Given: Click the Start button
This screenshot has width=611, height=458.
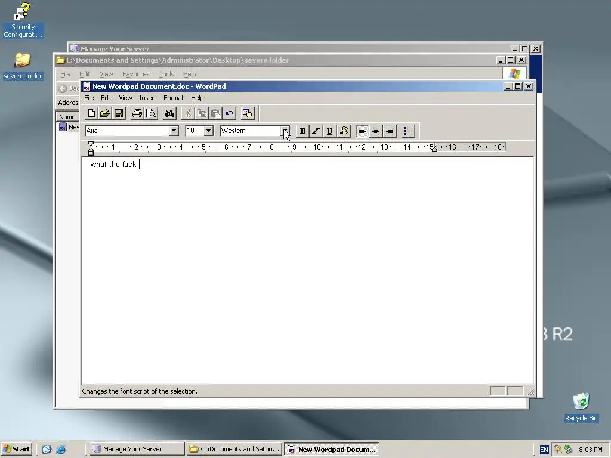Looking at the screenshot, I should 16,449.
